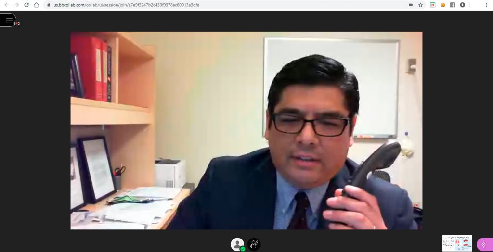The height and width of the screenshot is (252, 493).
Task: Open the Facebook extension icon
Action: point(453,5)
